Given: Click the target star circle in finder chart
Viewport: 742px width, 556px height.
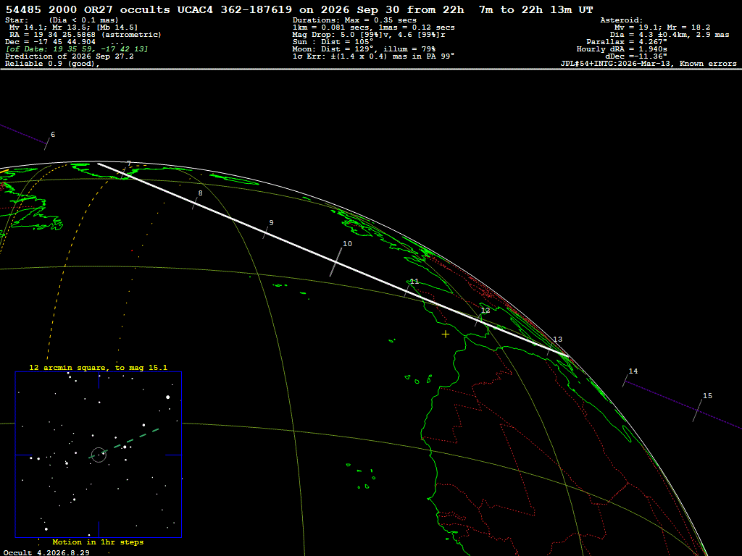Looking at the screenshot, I should coord(99,455).
